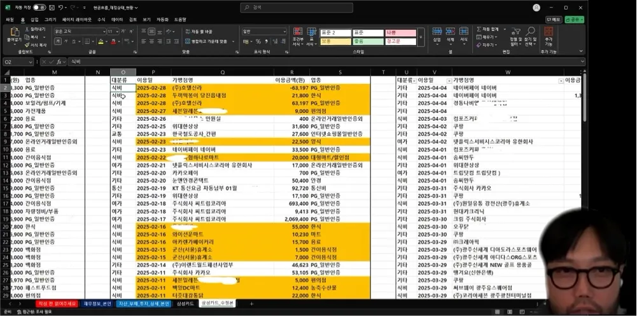The width and height of the screenshot is (637, 316).
Task: Click the left horizontal align icon
Action: click(143, 41)
